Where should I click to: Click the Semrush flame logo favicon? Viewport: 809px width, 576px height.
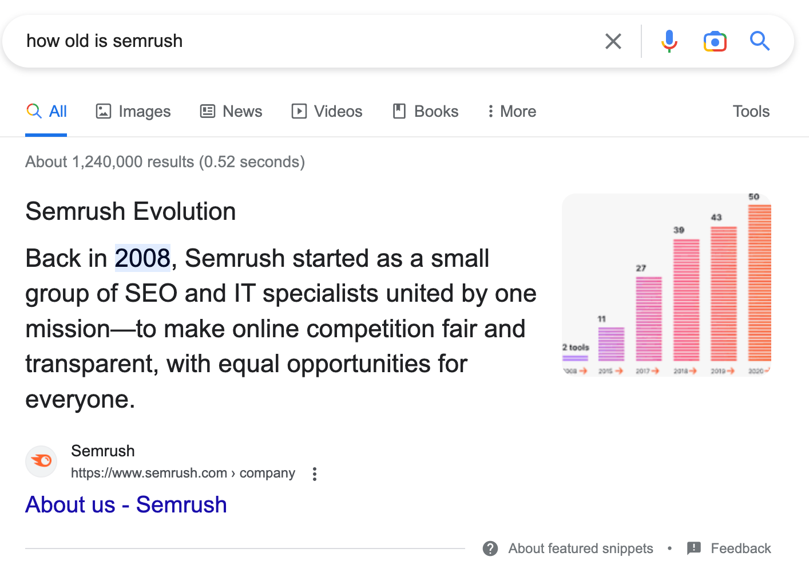coord(41,461)
